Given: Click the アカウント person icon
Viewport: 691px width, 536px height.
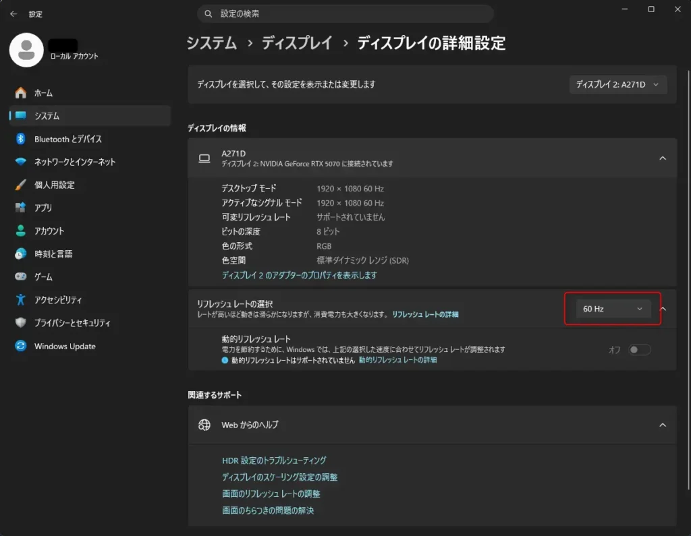Looking at the screenshot, I should [20, 231].
